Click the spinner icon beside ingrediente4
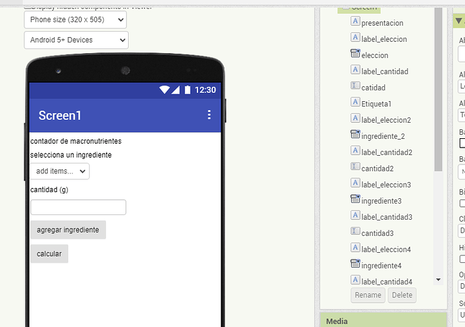 (355, 264)
